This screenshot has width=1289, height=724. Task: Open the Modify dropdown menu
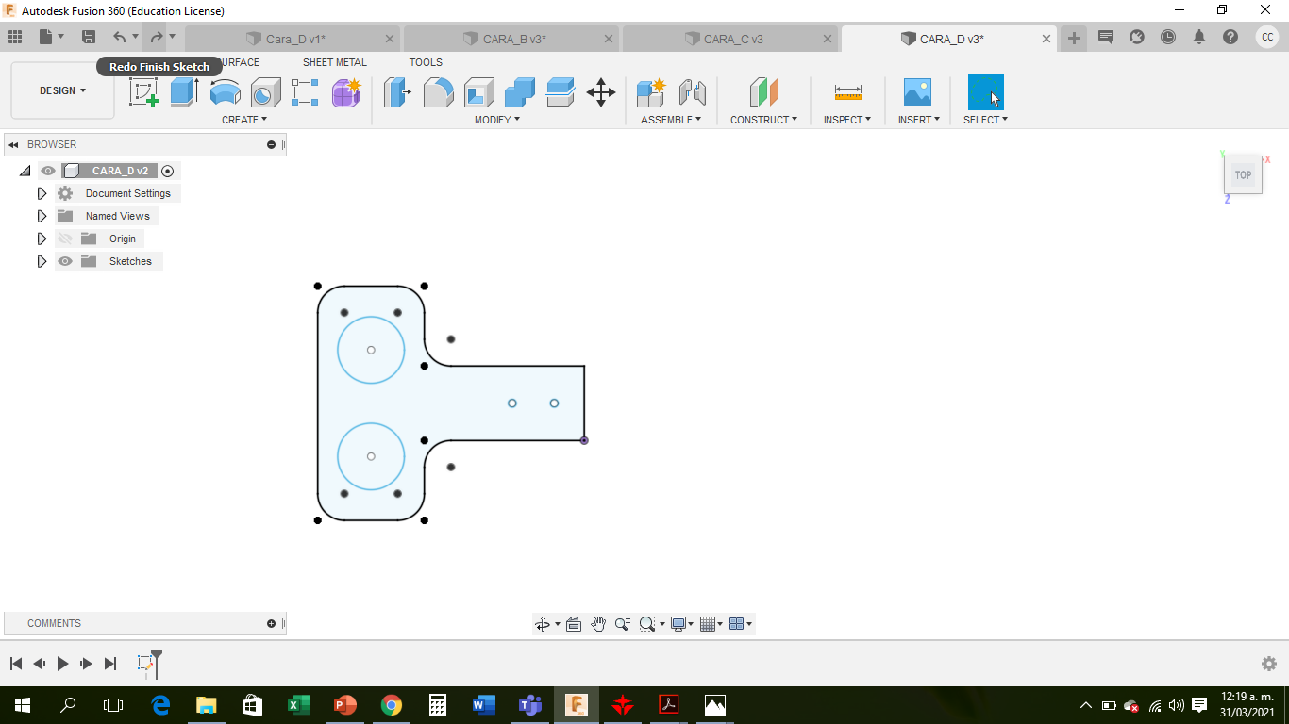[x=497, y=120]
